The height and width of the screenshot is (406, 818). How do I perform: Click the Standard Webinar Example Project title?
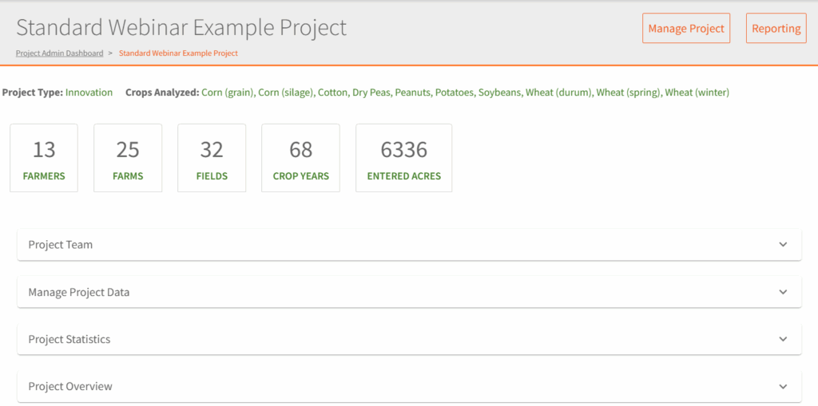pyautogui.click(x=181, y=28)
